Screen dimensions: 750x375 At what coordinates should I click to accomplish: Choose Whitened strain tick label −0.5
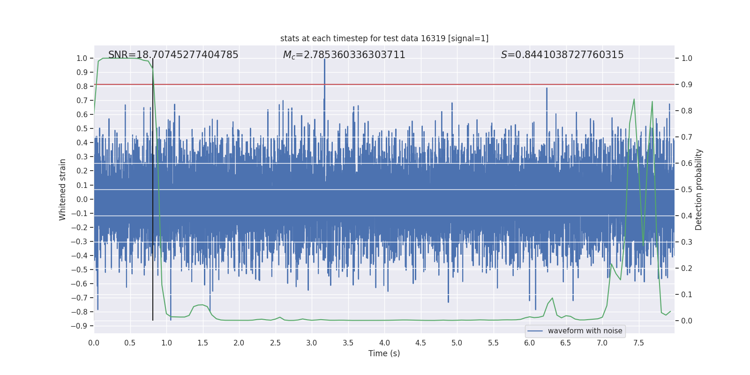pyautogui.click(x=79, y=270)
